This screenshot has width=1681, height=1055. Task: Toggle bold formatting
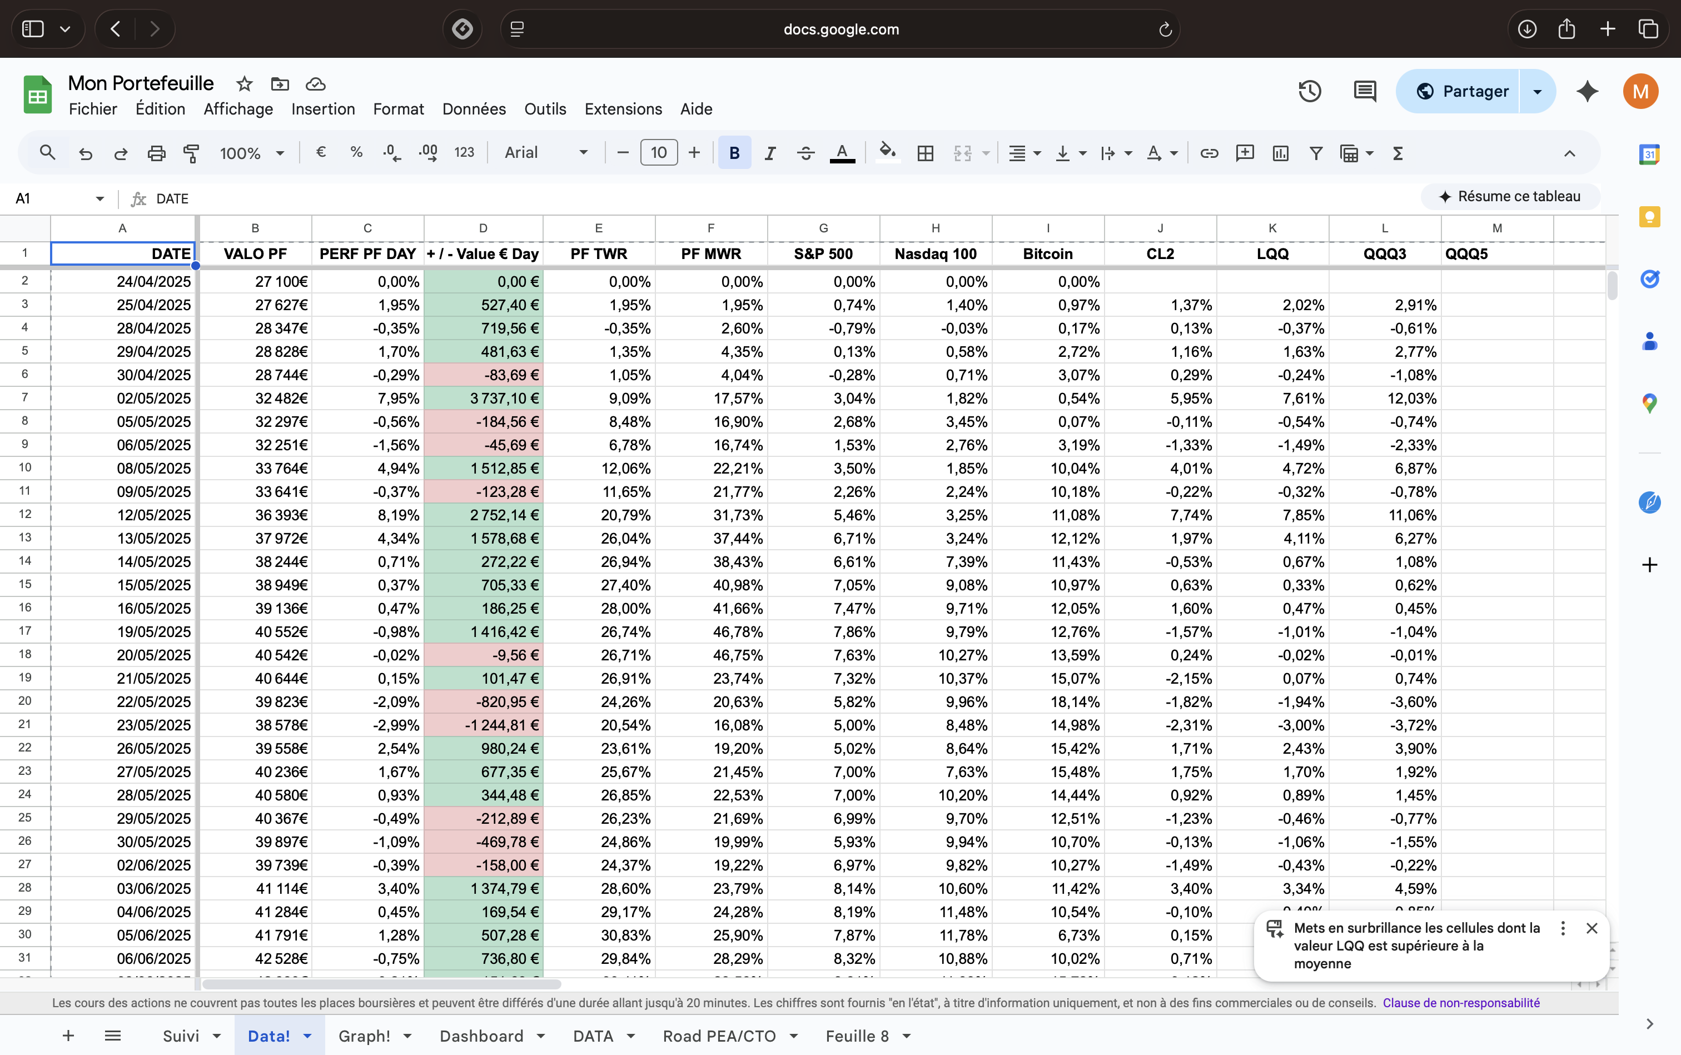(734, 153)
